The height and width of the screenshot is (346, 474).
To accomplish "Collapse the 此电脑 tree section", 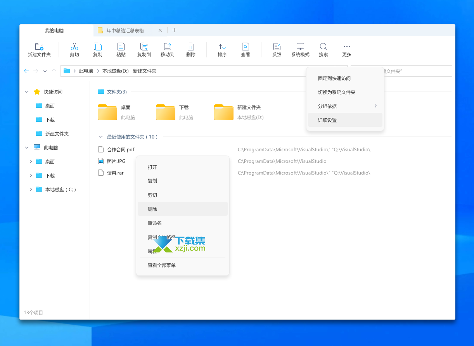I will [27, 148].
